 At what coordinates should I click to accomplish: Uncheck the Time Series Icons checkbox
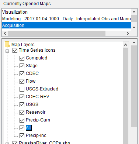[x=15, y=50]
